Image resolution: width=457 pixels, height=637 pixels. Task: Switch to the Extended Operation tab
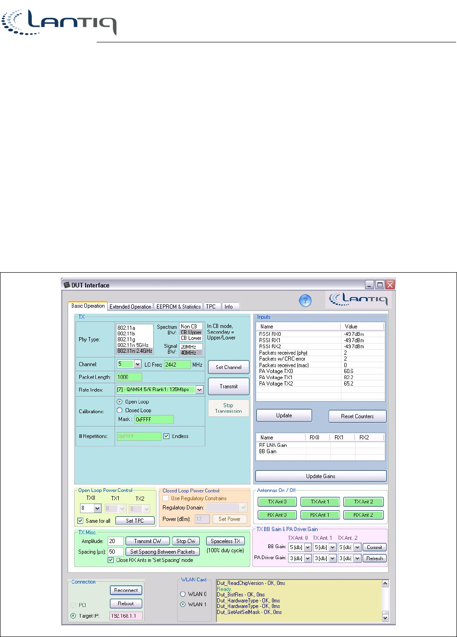(x=130, y=306)
